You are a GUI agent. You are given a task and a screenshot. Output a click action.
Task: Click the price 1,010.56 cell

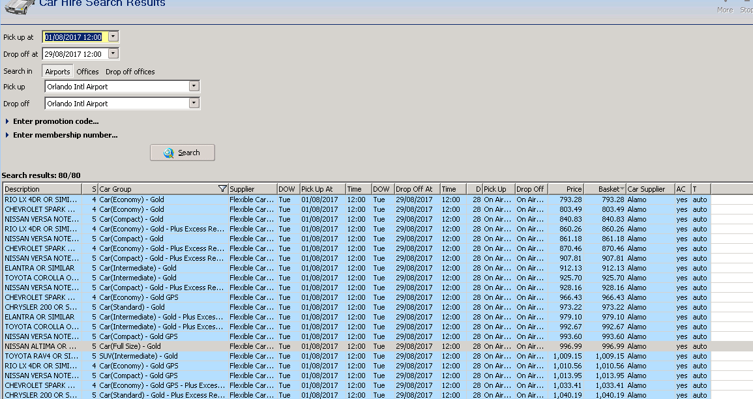[567, 366]
